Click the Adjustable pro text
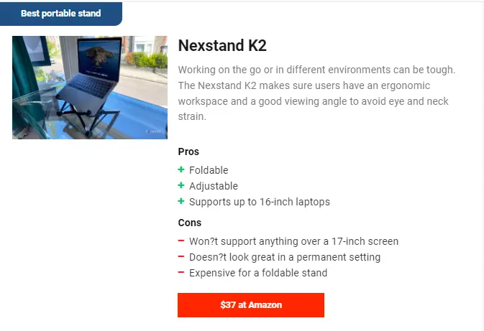Viewport: 484px width, 331px height. [x=214, y=186]
